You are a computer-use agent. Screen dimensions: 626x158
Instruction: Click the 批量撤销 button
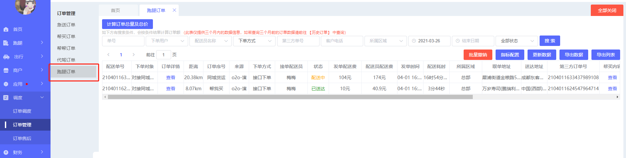tap(478, 55)
